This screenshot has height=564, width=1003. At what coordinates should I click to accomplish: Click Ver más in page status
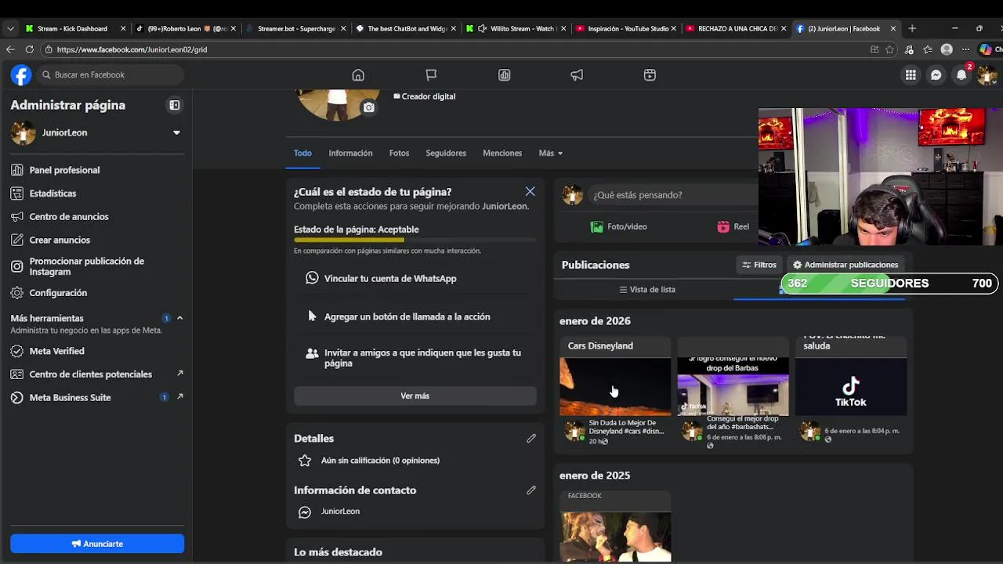pos(415,396)
